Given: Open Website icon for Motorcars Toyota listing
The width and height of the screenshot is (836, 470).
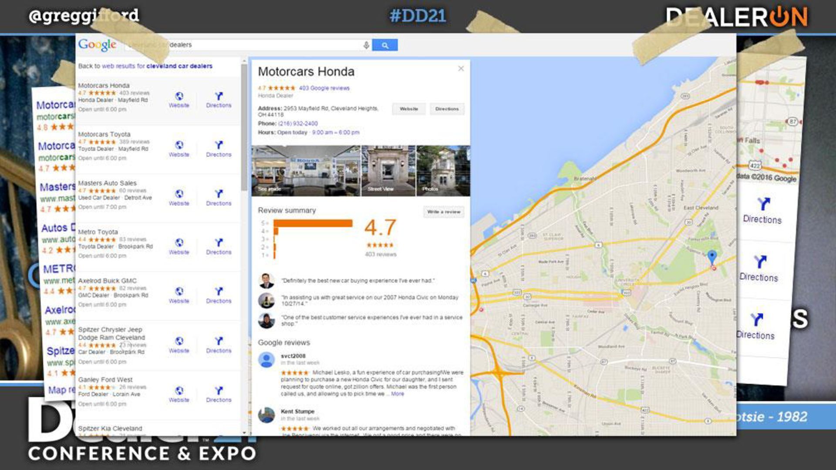Looking at the screenshot, I should [179, 145].
